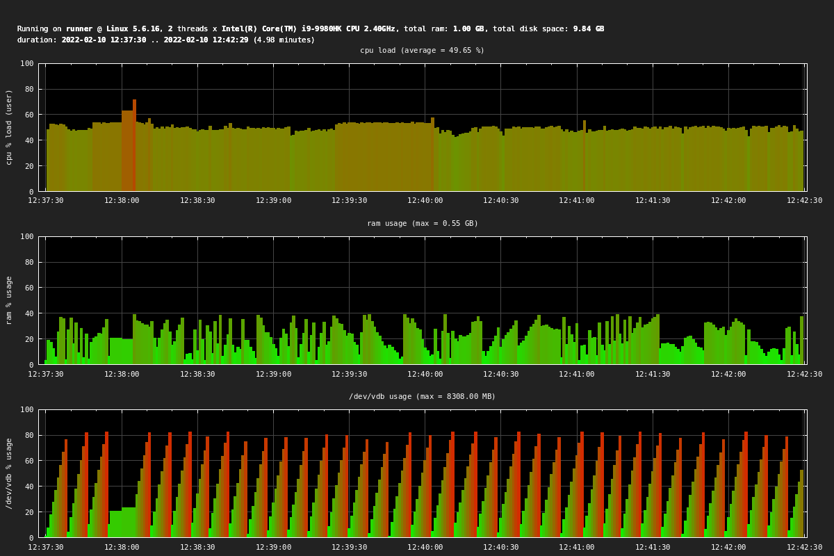
Task: Click the 12:40:00 tick on the CPU chart
Action: pyautogui.click(x=425, y=201)
